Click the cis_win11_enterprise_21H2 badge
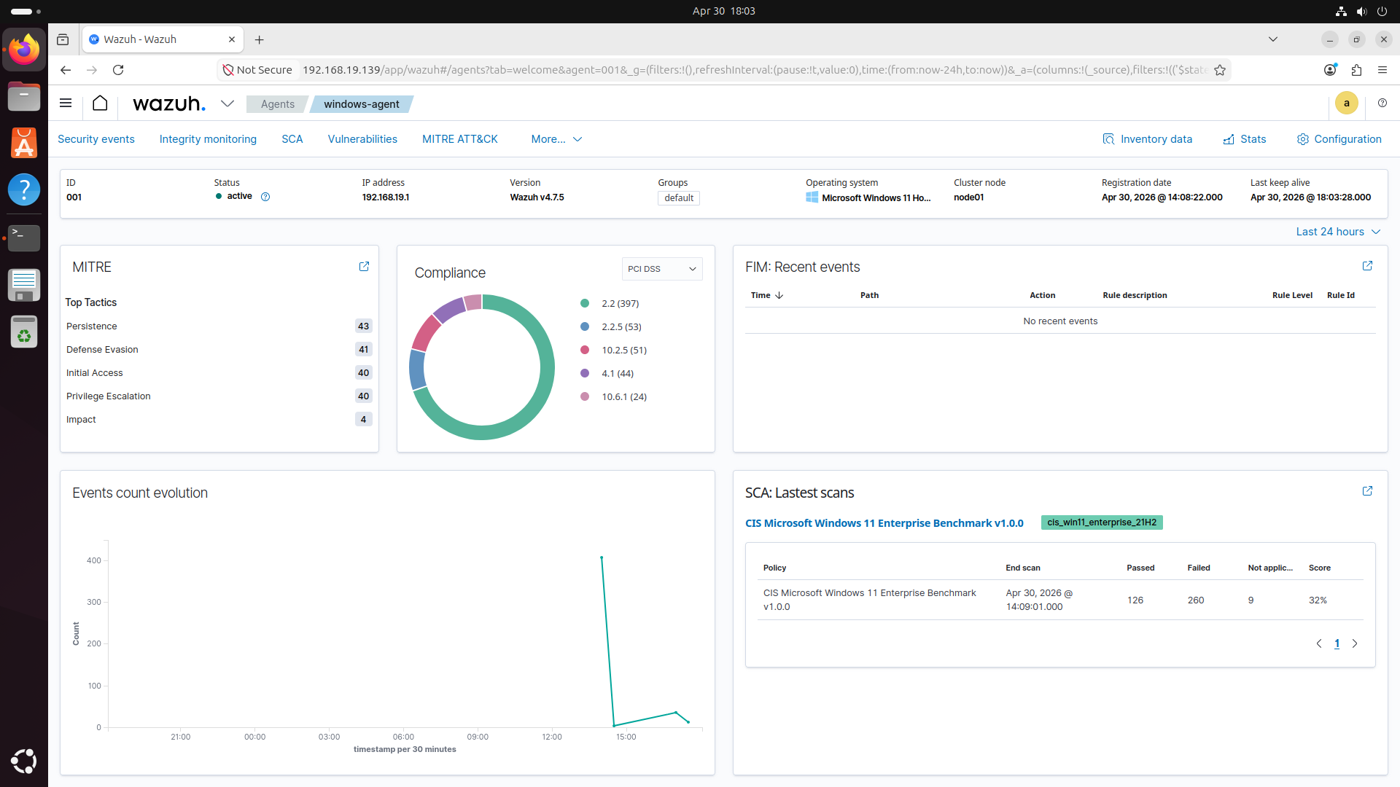Screen dimensions: 1400x787 tap(1102, 522)
